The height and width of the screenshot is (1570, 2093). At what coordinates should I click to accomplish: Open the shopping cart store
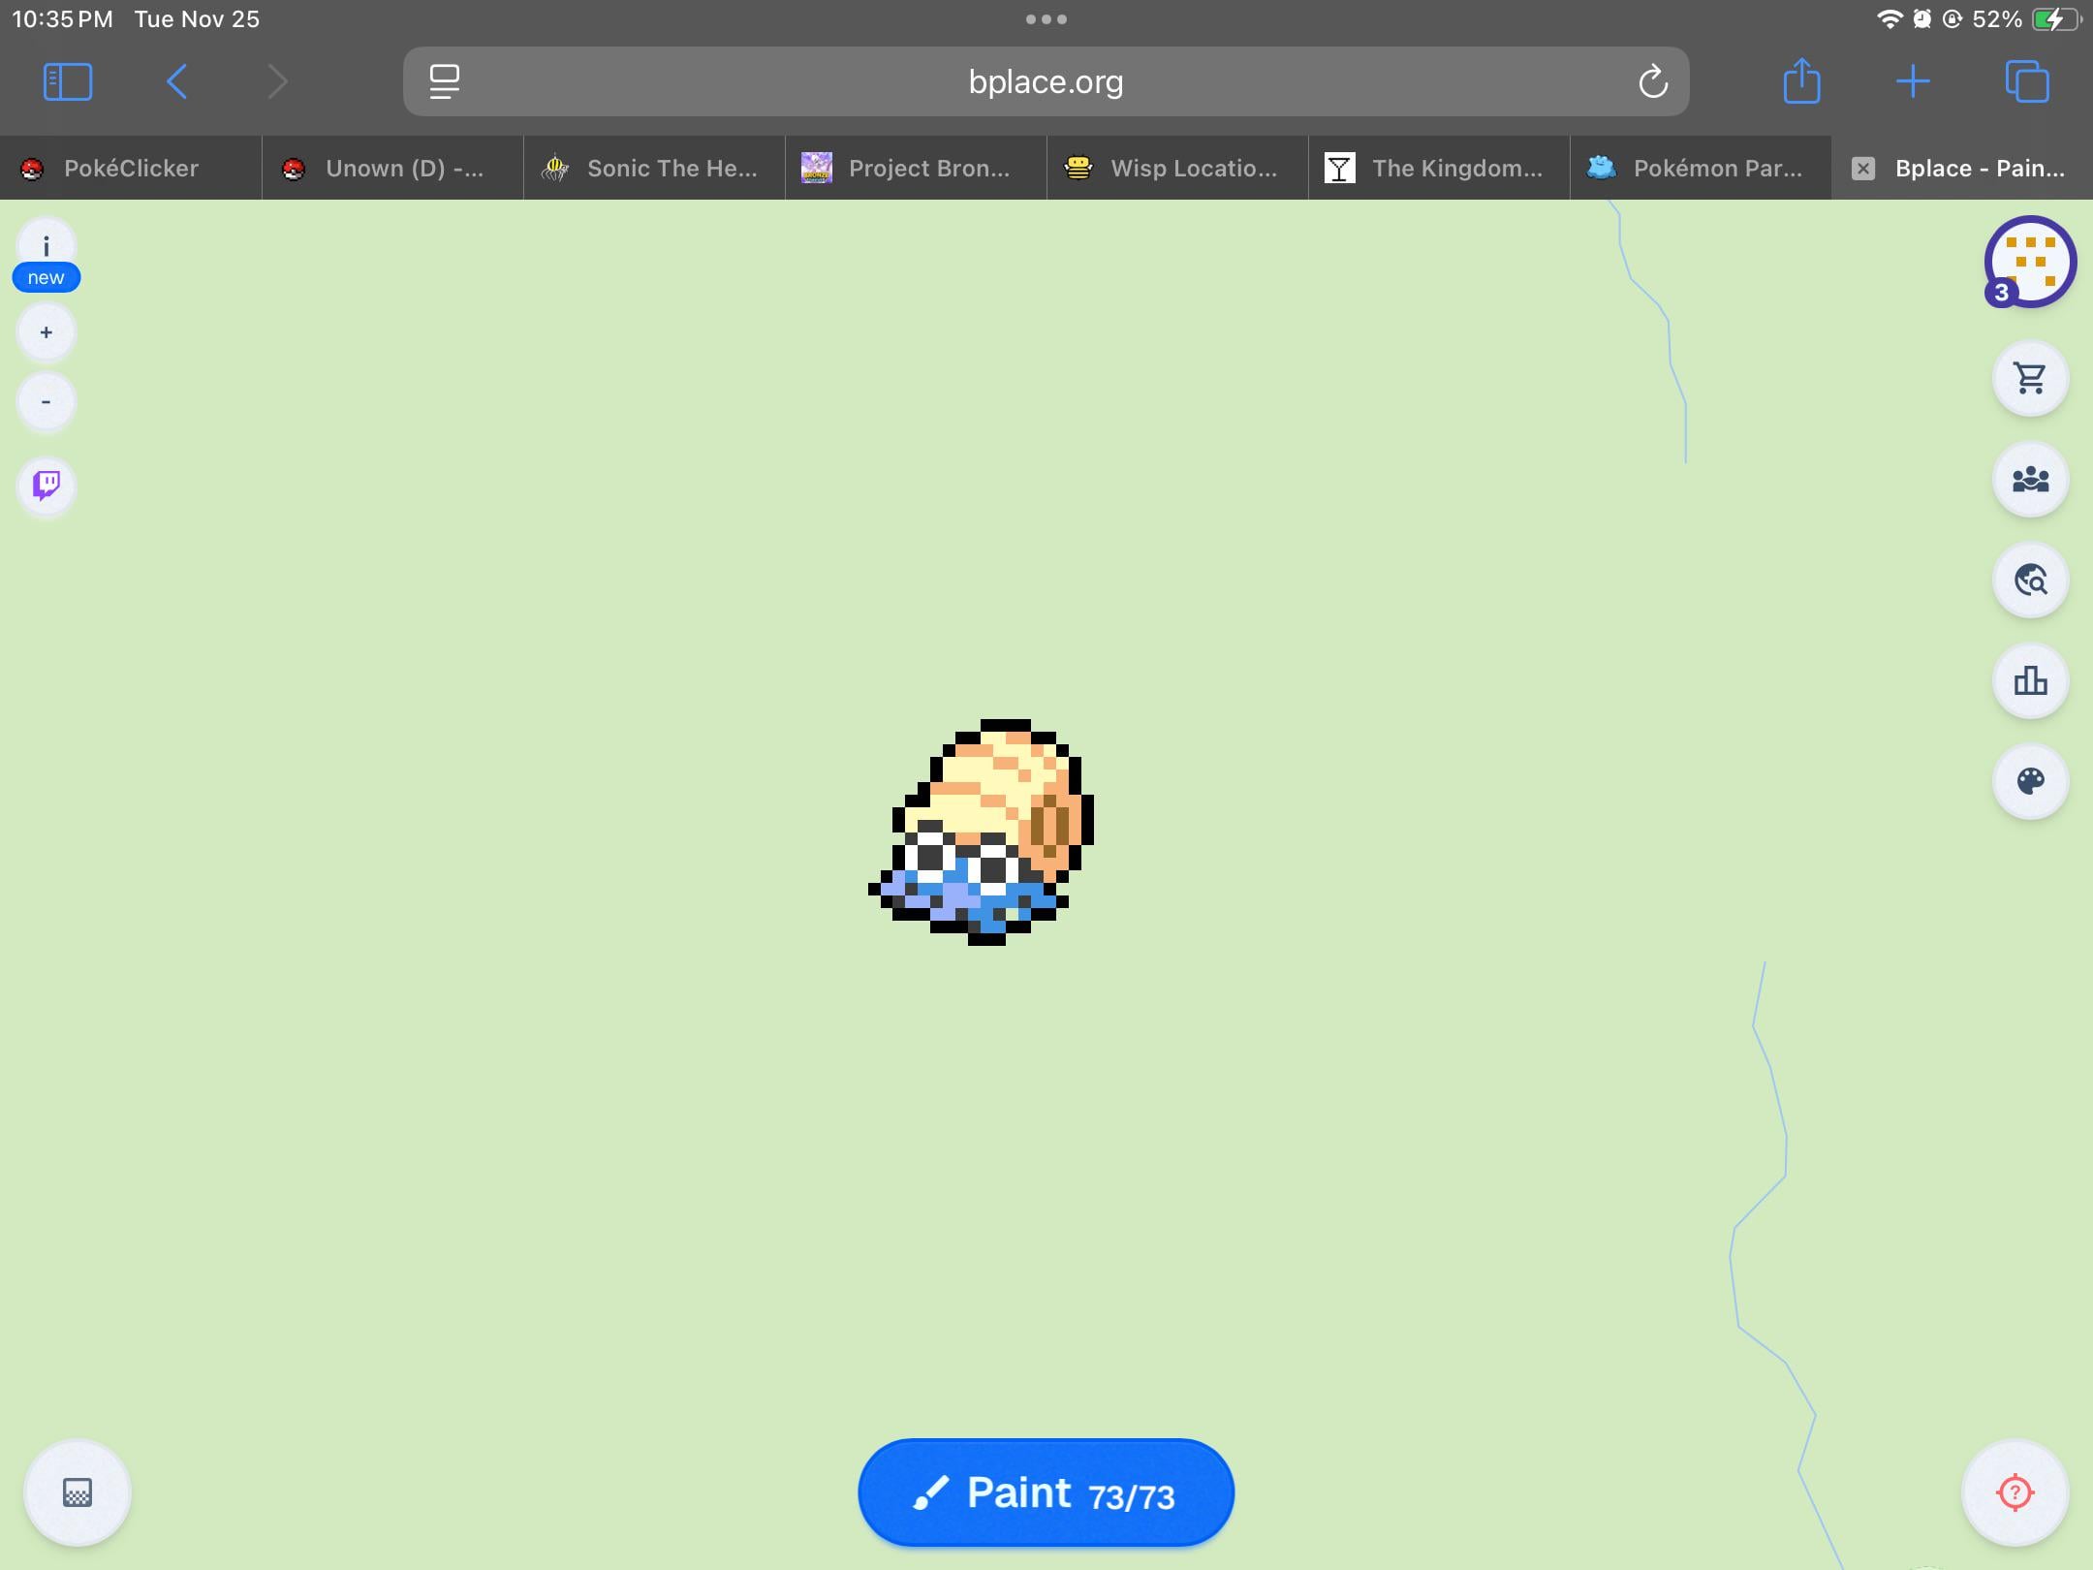point(2030,378)
